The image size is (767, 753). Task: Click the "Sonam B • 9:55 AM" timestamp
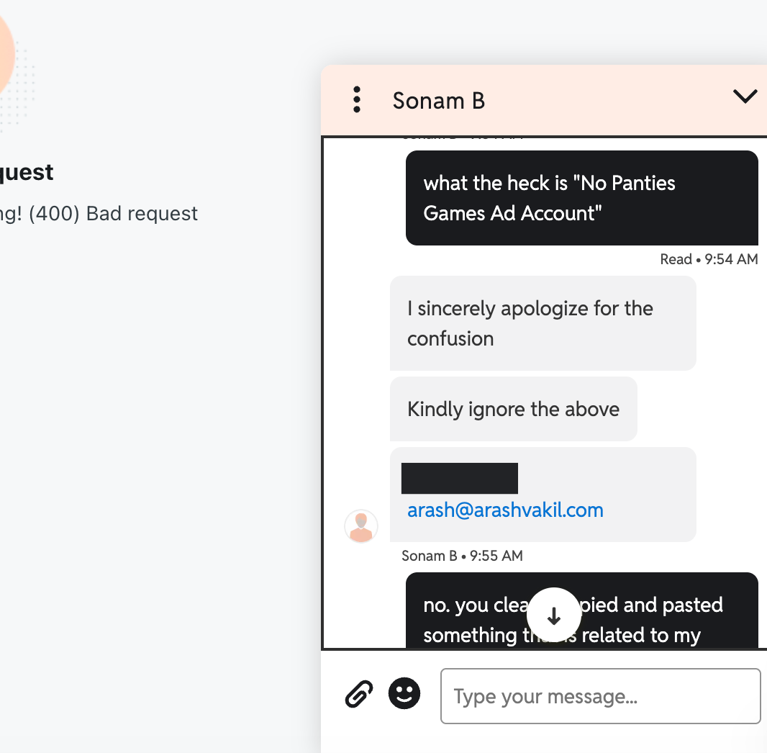tap(462, 556)
